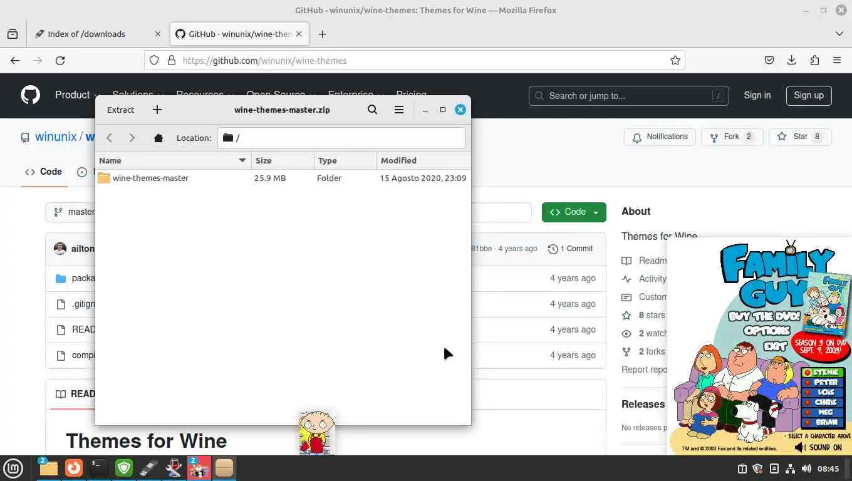
Task: Open the Wine configuration taskbar icon
Action: pos(174,468)
